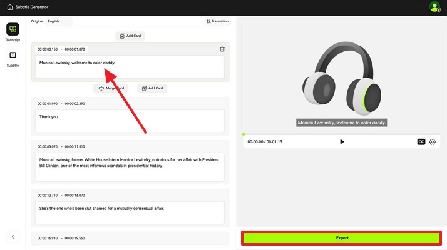Screen dimensions: 447x250
Task: Click the 00:00:00 / 00:01:13 time display
Action: [x=265, y=142]
